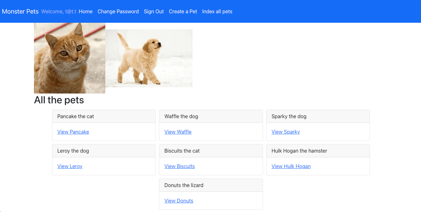Sign Out from the navbar

[154, 11]
